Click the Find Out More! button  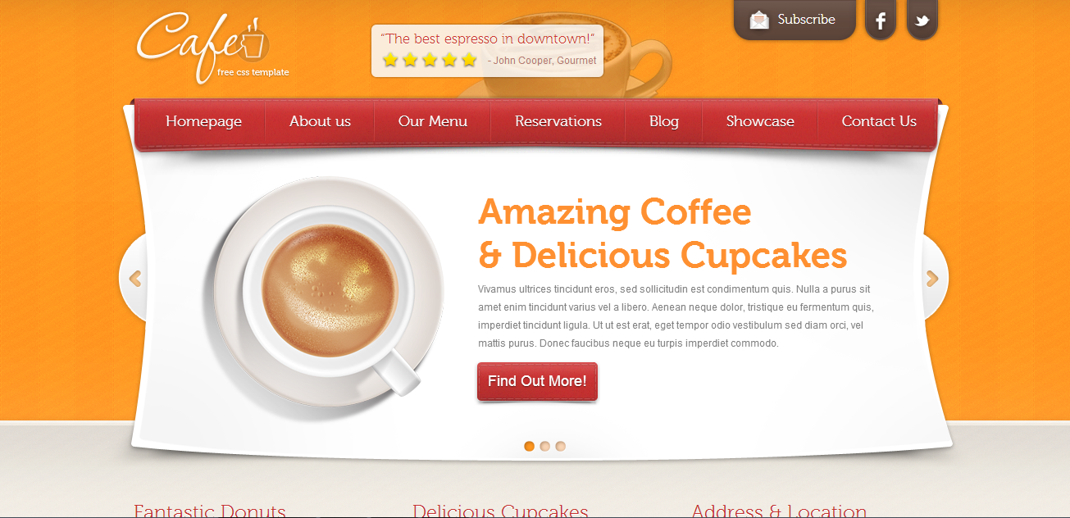tap(537, 381)
